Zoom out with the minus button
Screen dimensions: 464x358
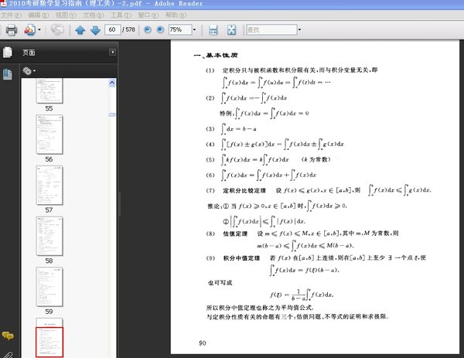(148, 29)
